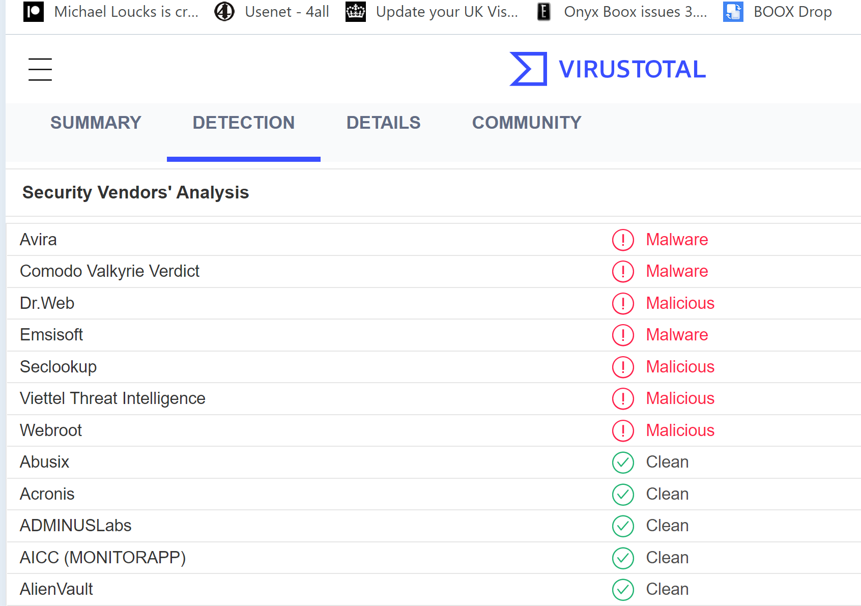
Task: Open the hamburger navigation menu
Action: [40, 69]
